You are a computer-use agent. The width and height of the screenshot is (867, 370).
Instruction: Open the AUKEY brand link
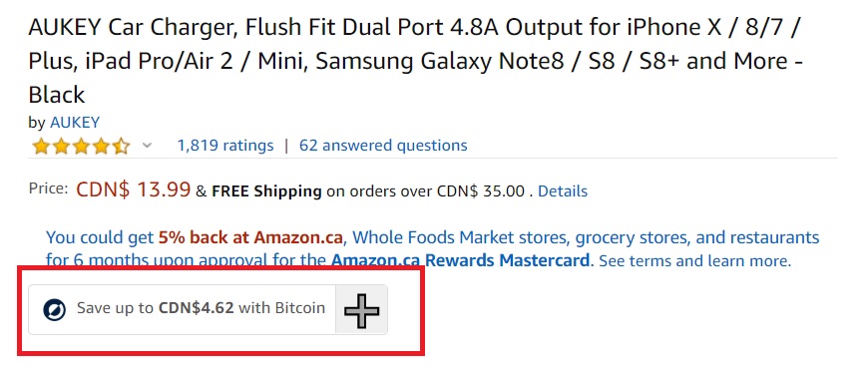[75, 123]
